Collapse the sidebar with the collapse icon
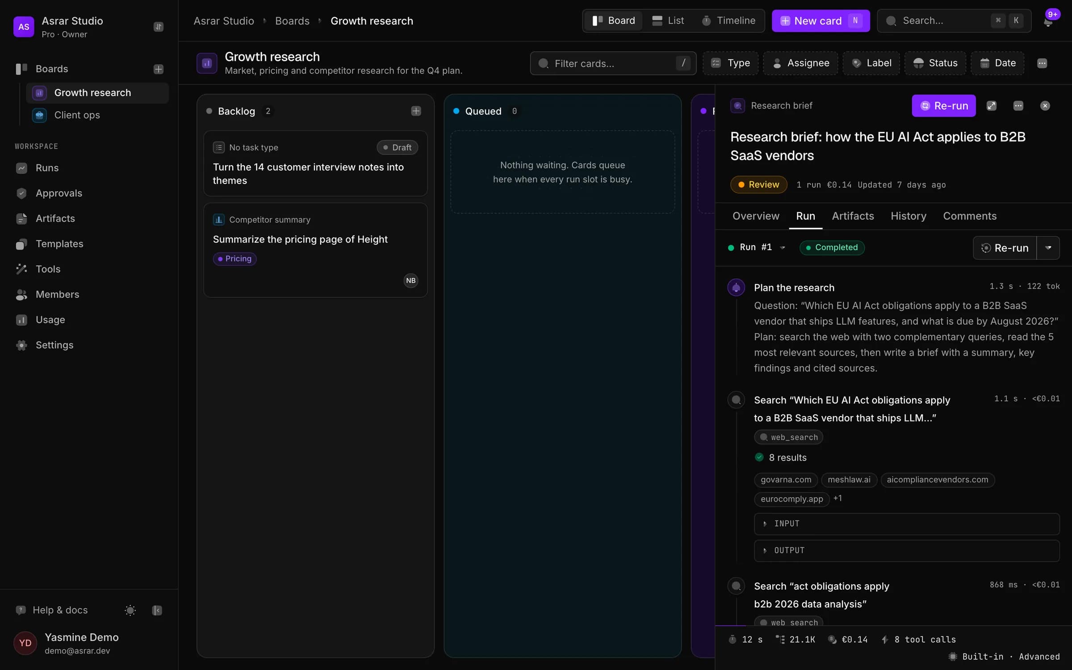The width and height of the screenshot is (1072, 670). [157, 610]
